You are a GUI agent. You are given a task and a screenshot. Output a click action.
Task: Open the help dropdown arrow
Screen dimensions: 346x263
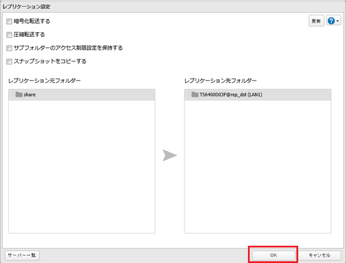click(337, 21)
